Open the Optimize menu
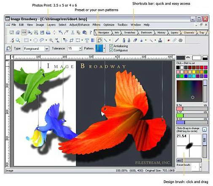The image size is (213, 186). click(x=109, y=25)
